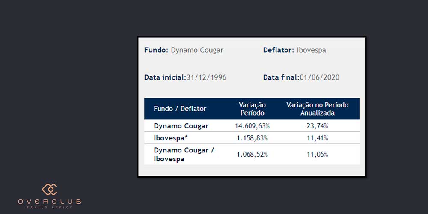Screen dimensions: 428x214
Task: Click the 11,06% annualized variation cell
Action: [317, 154]
